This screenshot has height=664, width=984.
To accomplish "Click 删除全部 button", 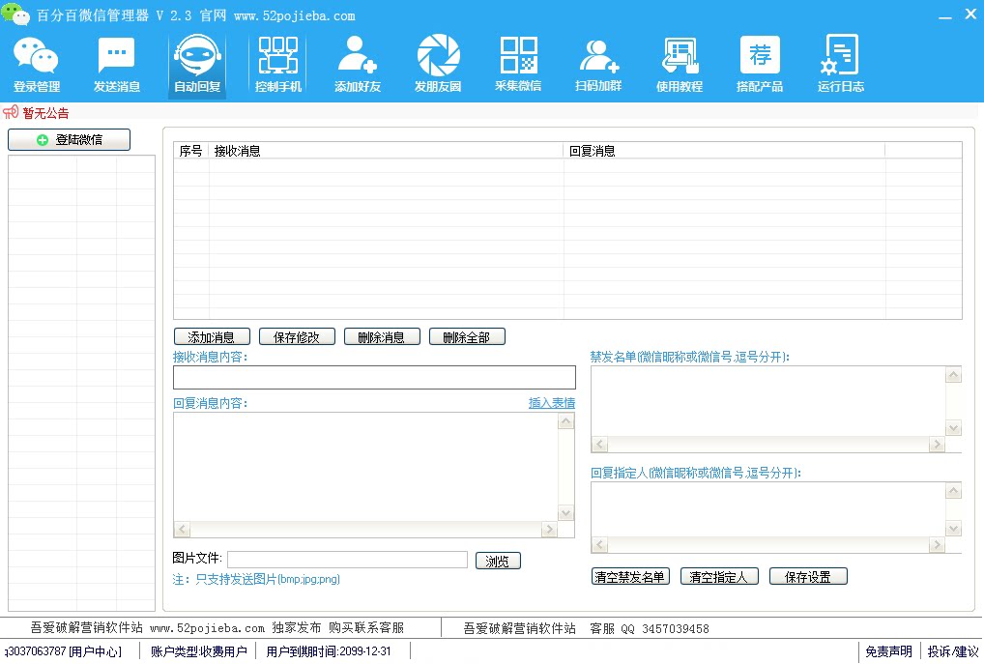I will pos(467,337).
